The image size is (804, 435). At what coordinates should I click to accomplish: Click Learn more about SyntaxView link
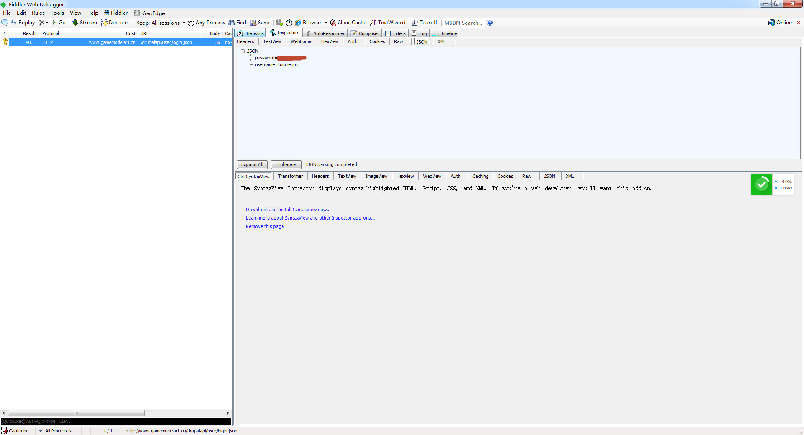click(310, 218)
